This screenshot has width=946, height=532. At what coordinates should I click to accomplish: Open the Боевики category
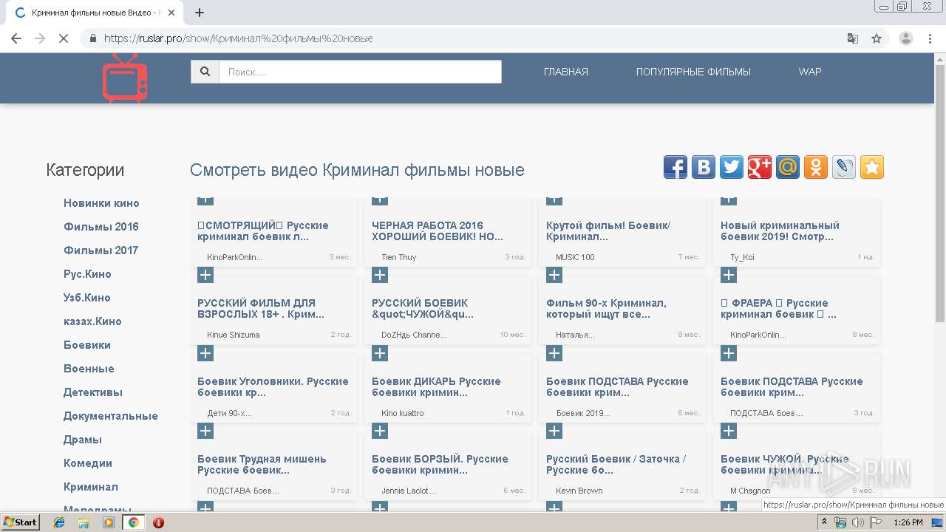click(87, 345)
